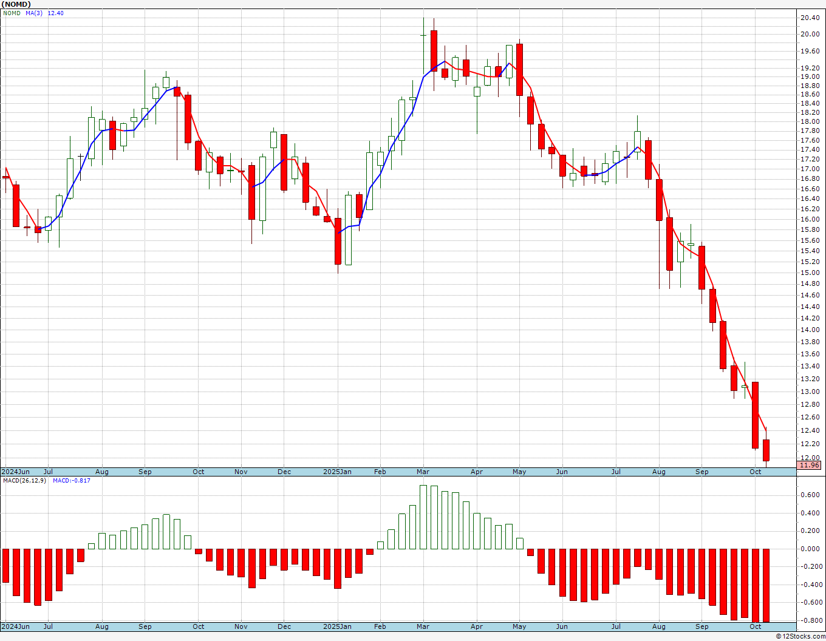Screen dimensions: 826x641
Task: Select Nov label on MACD panel time axis
Action: pyautogui.click(x=241, y=626)
